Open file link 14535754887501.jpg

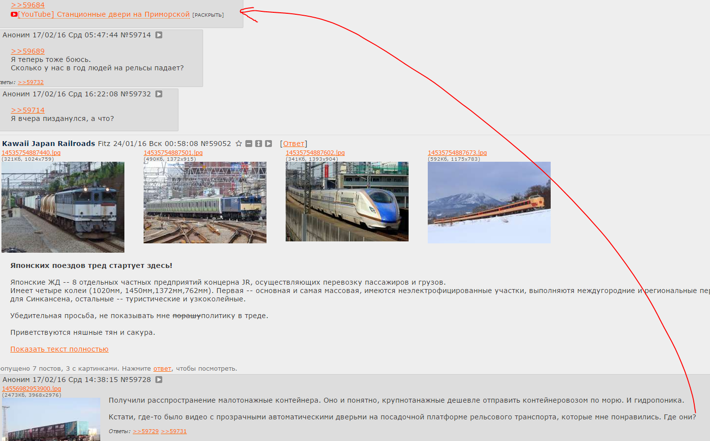[173, 153]
